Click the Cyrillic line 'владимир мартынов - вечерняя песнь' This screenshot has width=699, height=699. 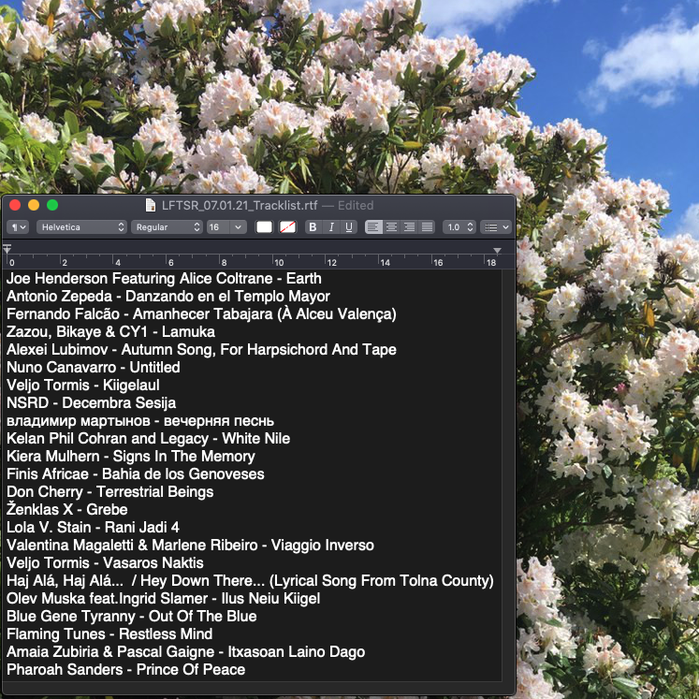click(140, 421)
